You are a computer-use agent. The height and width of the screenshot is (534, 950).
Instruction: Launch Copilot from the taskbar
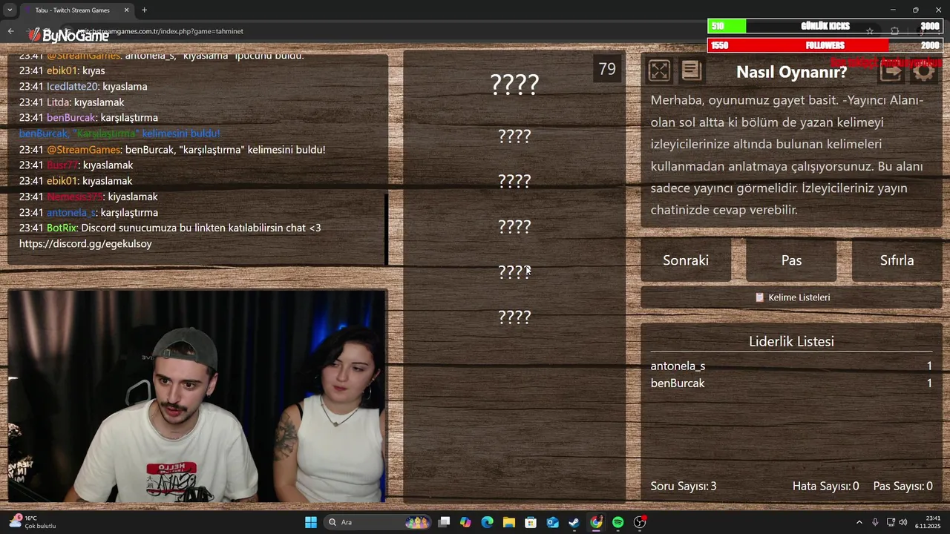[x=465, y=522]
